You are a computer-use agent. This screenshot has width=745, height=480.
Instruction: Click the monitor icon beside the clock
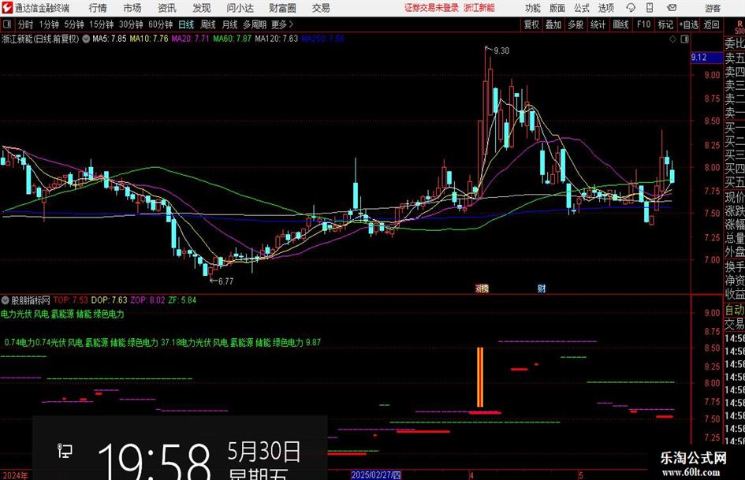coord(65,450)
